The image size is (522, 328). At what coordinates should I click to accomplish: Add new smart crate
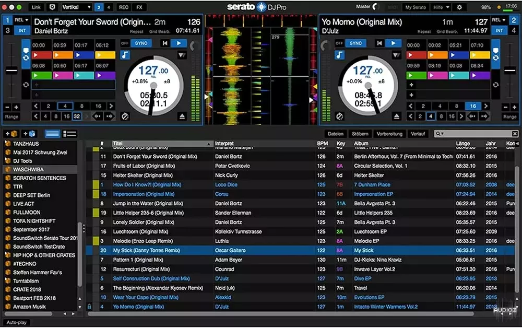[x=29, y=134]
